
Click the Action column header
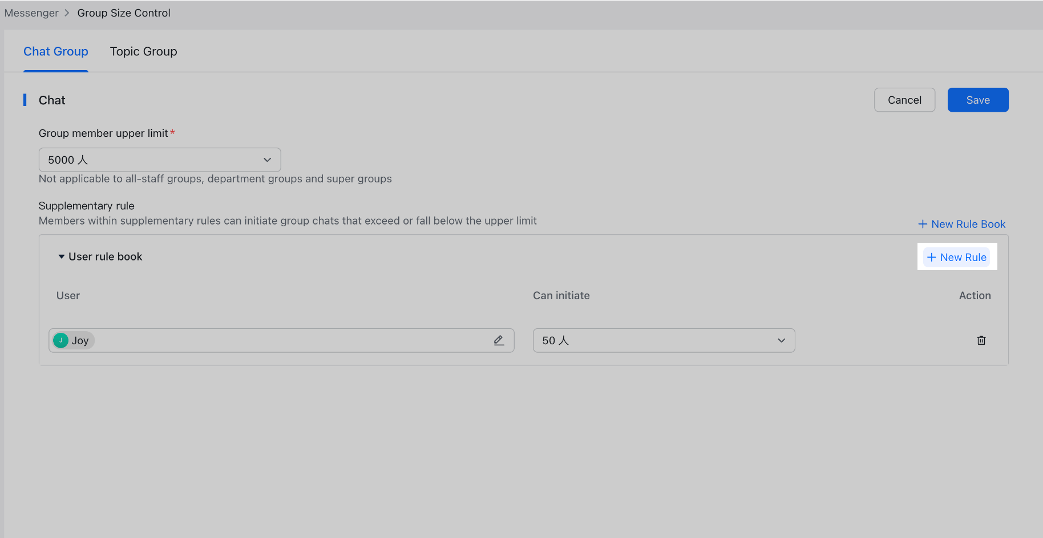point(975,295)
